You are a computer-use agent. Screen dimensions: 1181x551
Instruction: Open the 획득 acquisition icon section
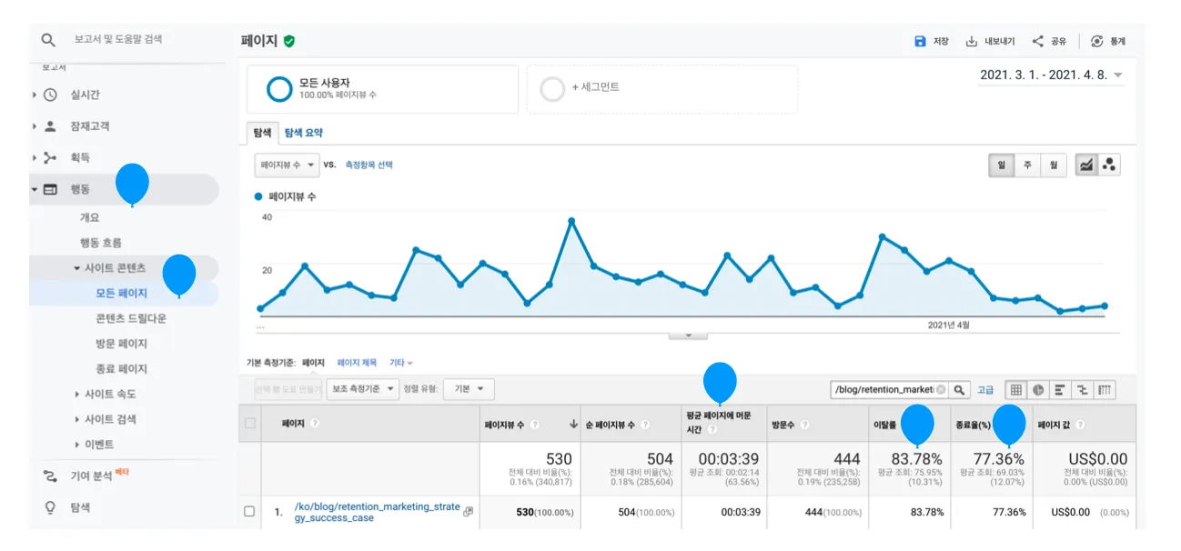(50, 158)
